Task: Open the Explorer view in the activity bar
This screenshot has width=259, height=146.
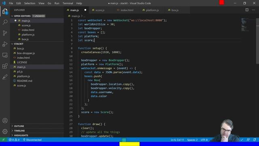Action: coord(5,11)
